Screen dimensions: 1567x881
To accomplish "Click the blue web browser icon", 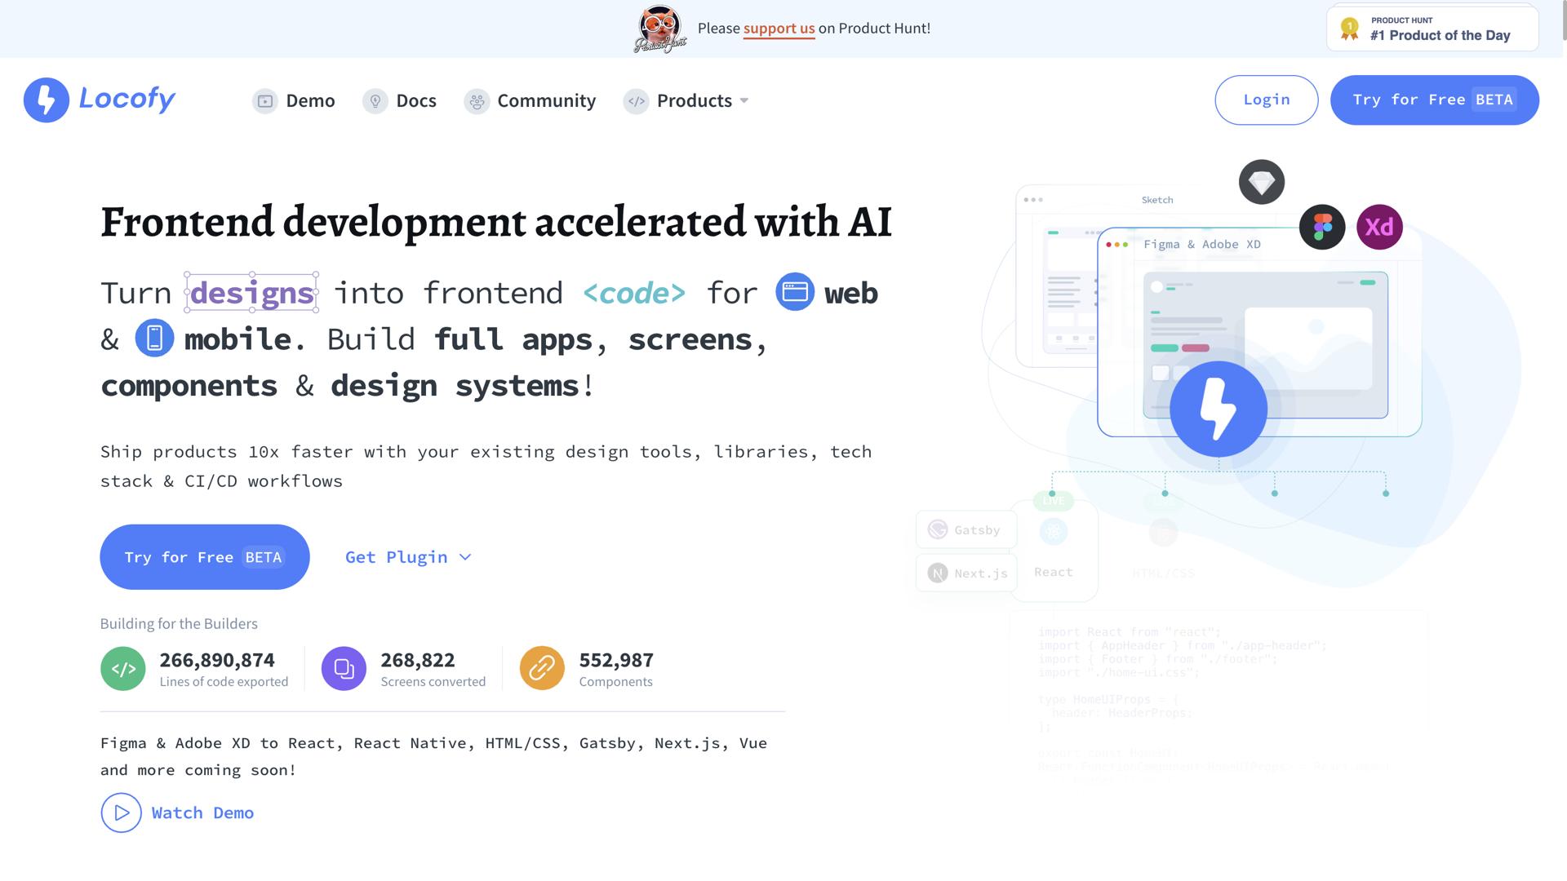I will (x=794, y=292).
